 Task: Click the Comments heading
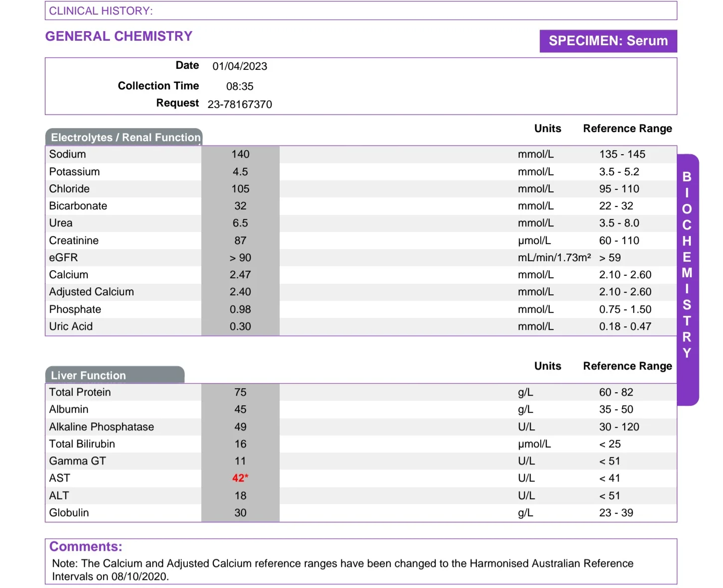(86, 546)
